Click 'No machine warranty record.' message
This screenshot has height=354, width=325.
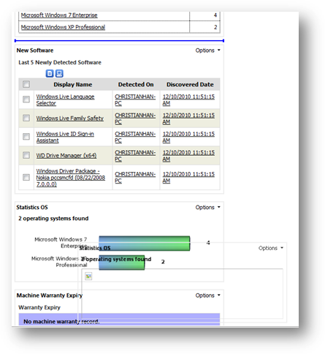tap(61, 322)
